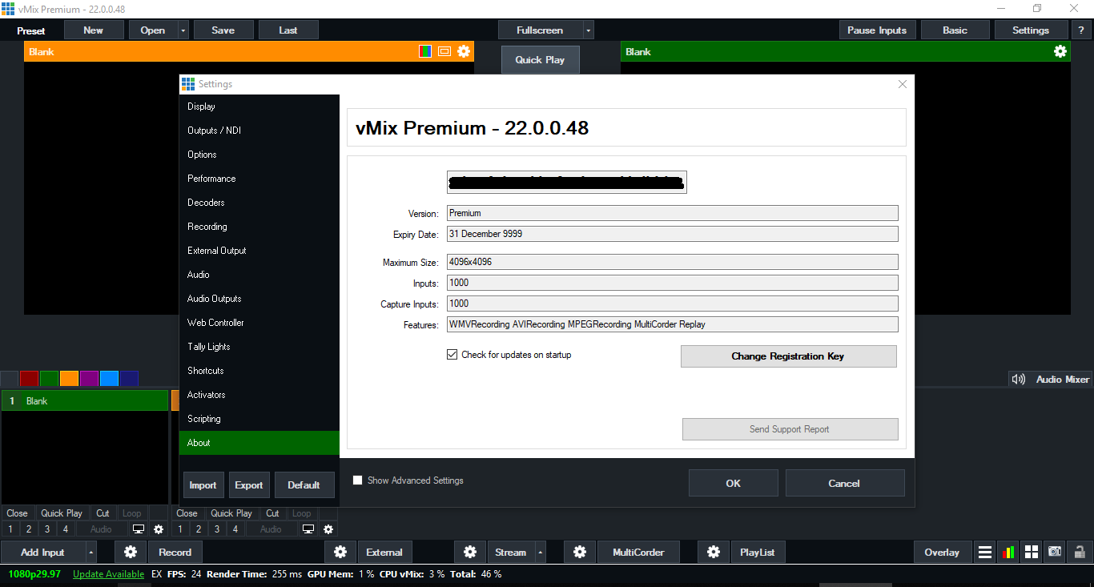Select the orange category colour swatch

[x=70, y=379]
